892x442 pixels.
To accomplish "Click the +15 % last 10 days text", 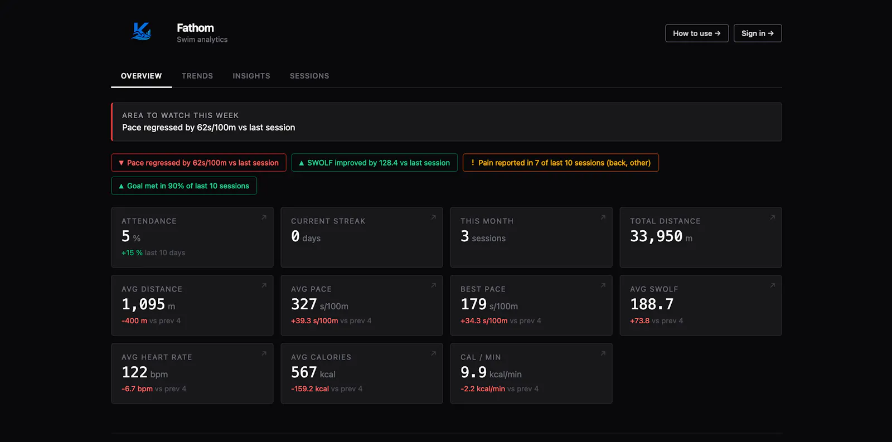I will 153,252.
